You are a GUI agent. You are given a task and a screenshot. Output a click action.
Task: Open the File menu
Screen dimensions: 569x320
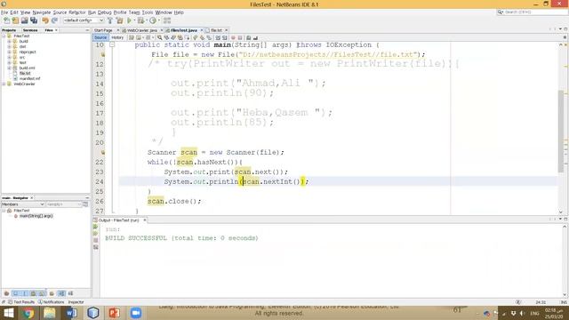(x=4, y=12)
